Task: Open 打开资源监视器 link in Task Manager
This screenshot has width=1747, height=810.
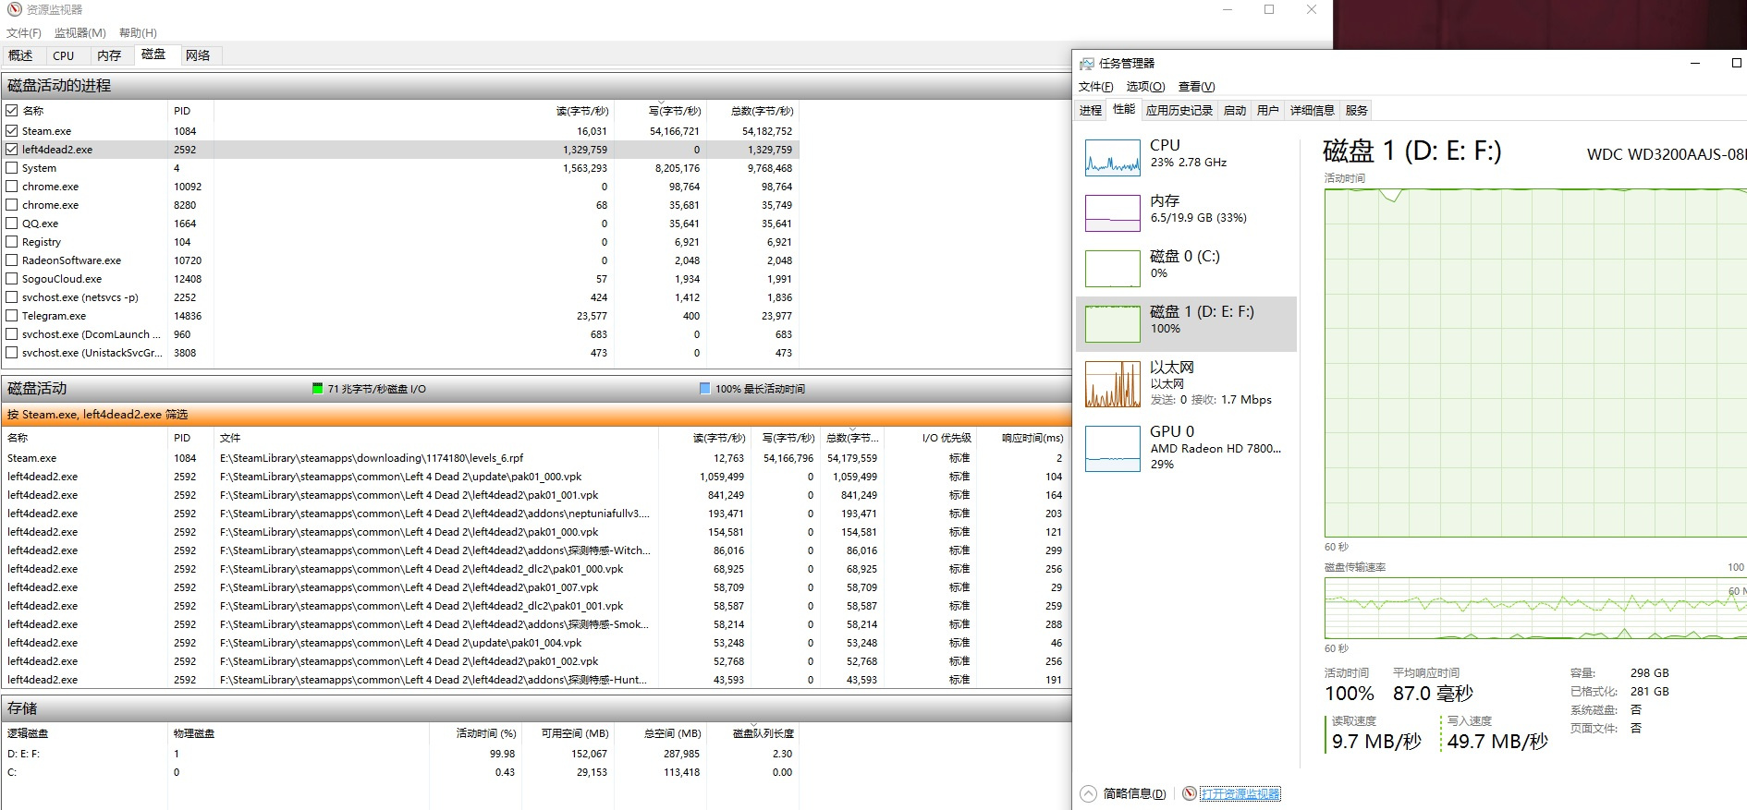Action: [1240, 793]
